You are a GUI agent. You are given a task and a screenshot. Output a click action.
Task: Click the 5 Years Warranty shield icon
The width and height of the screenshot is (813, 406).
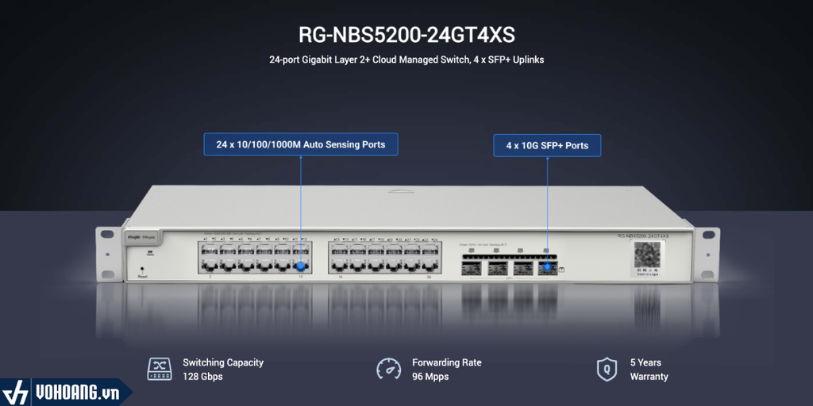(x=607, y=370)
